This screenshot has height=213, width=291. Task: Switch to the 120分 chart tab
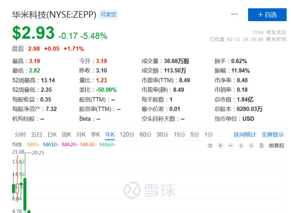[x=127, y=134]
